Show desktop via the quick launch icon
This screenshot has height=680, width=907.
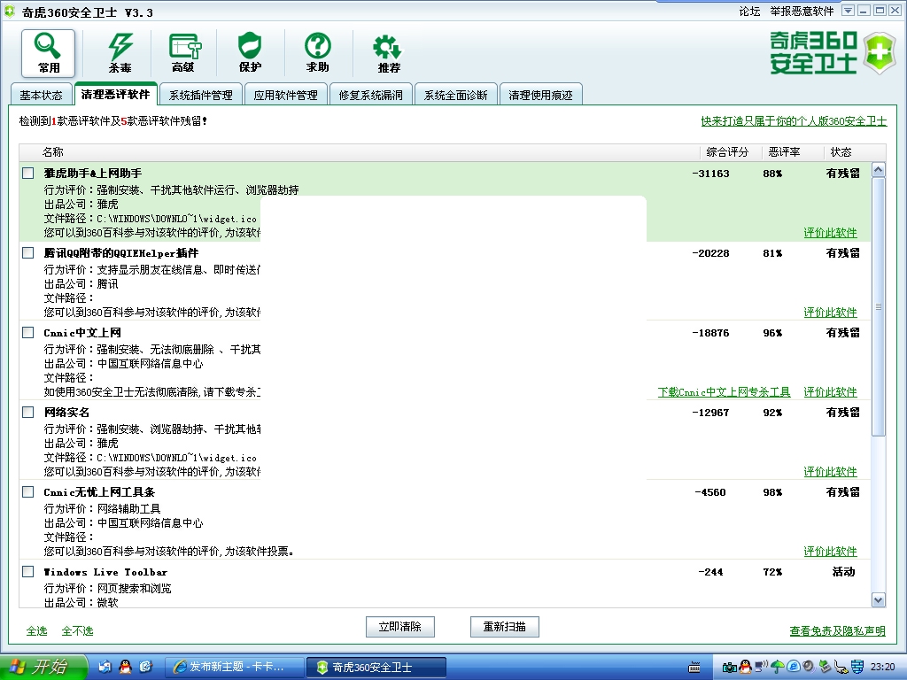(105, 667)
